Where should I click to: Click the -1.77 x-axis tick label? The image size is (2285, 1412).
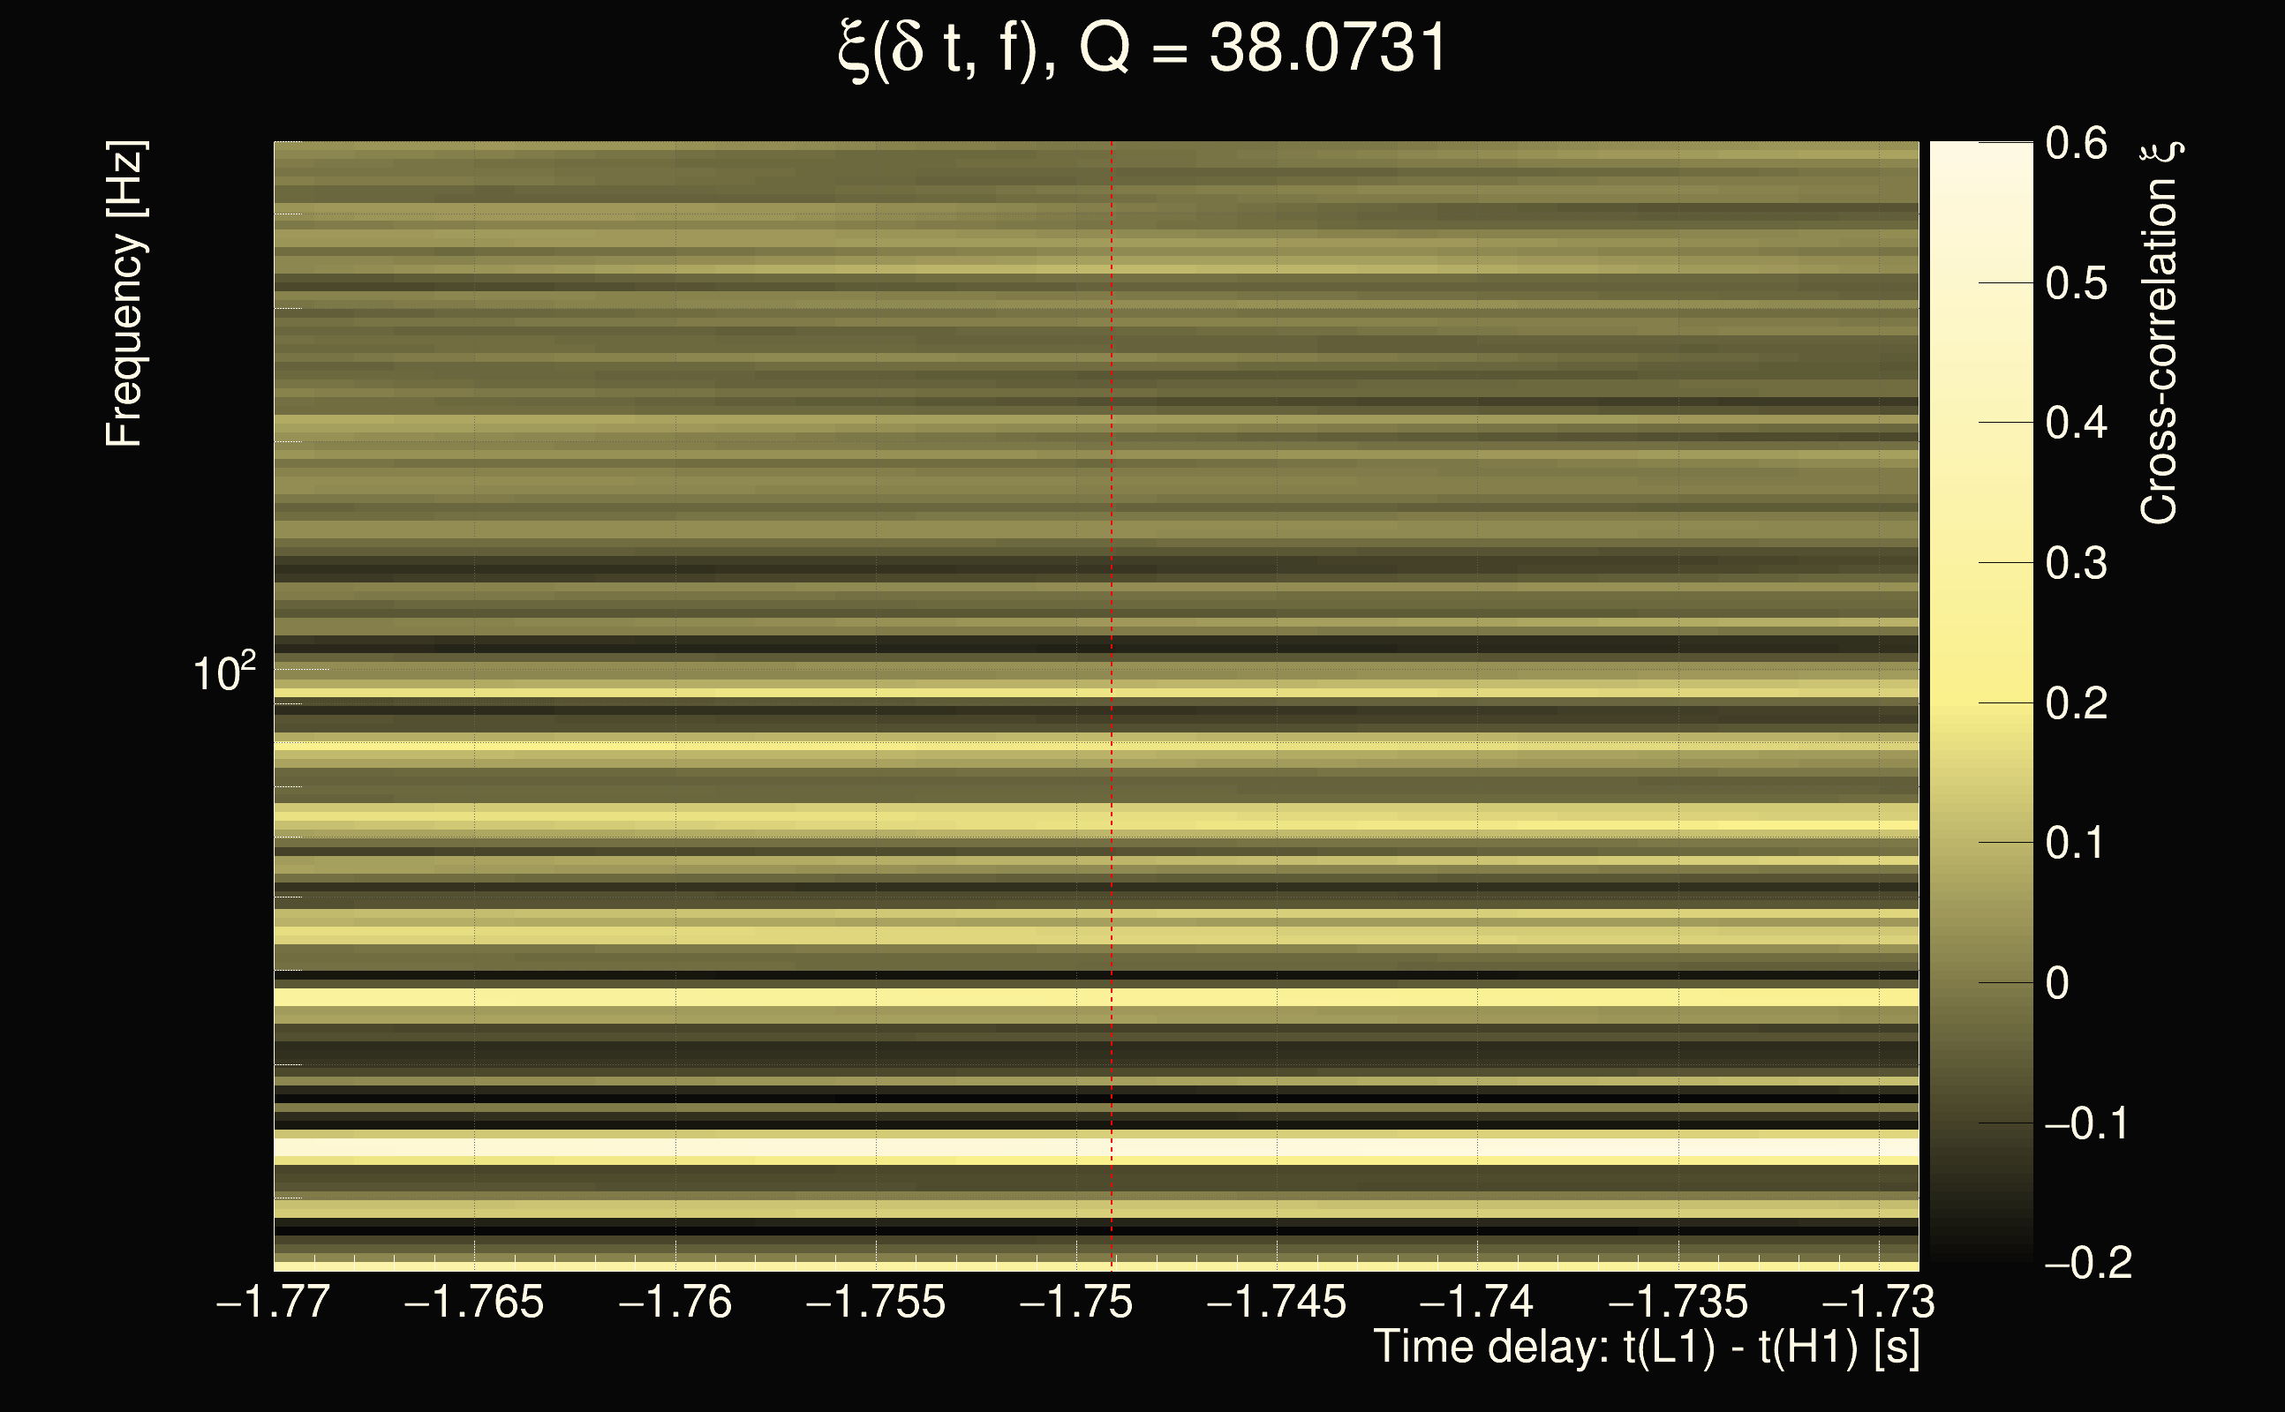[273, 1302]
